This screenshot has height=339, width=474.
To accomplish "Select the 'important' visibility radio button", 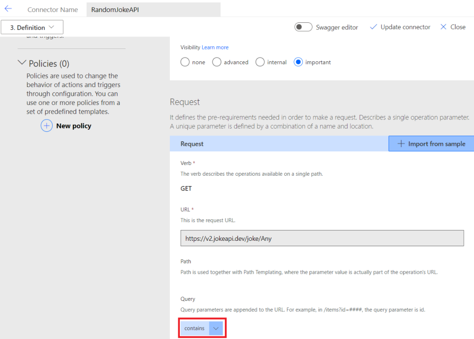I will pyautogui.click(x=298, y=62).
